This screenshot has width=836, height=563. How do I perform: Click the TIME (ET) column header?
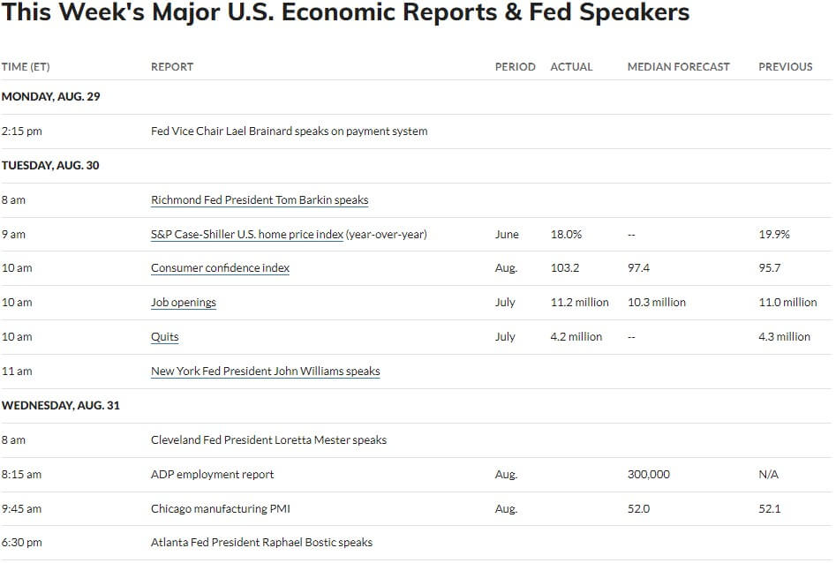[x=26, y=67]
